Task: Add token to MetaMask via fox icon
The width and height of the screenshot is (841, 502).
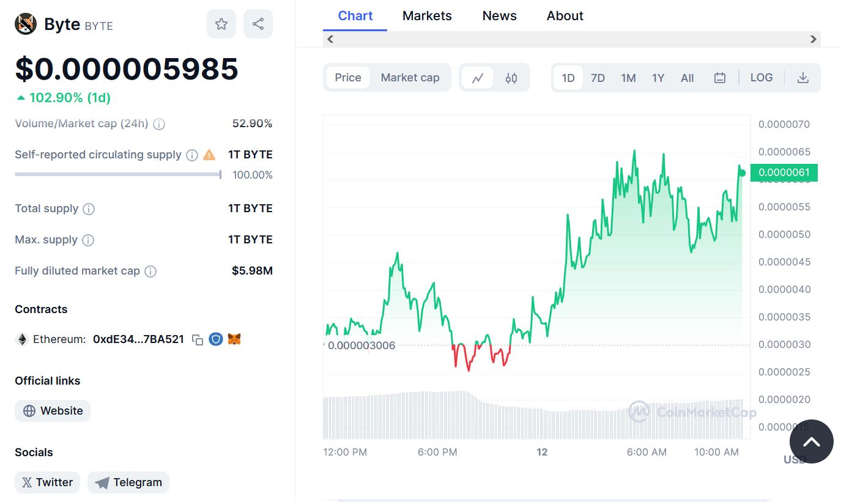Action: pyautogui.click(x=234, y=339)
